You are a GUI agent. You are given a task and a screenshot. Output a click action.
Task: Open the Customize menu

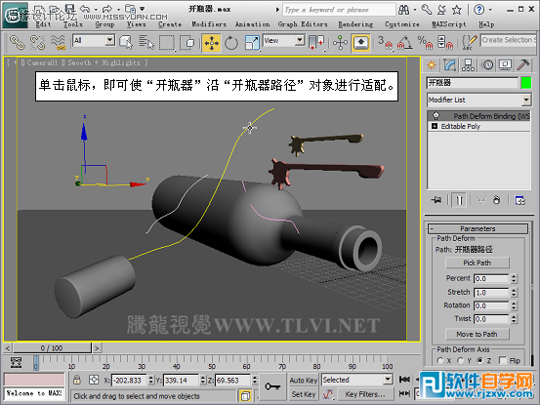click(x=402, y=24)
